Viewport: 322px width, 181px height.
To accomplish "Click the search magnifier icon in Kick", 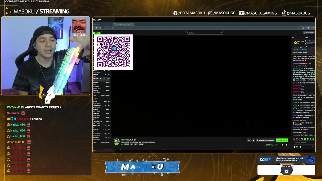I will pyautogui.click(x=187, y=33).
